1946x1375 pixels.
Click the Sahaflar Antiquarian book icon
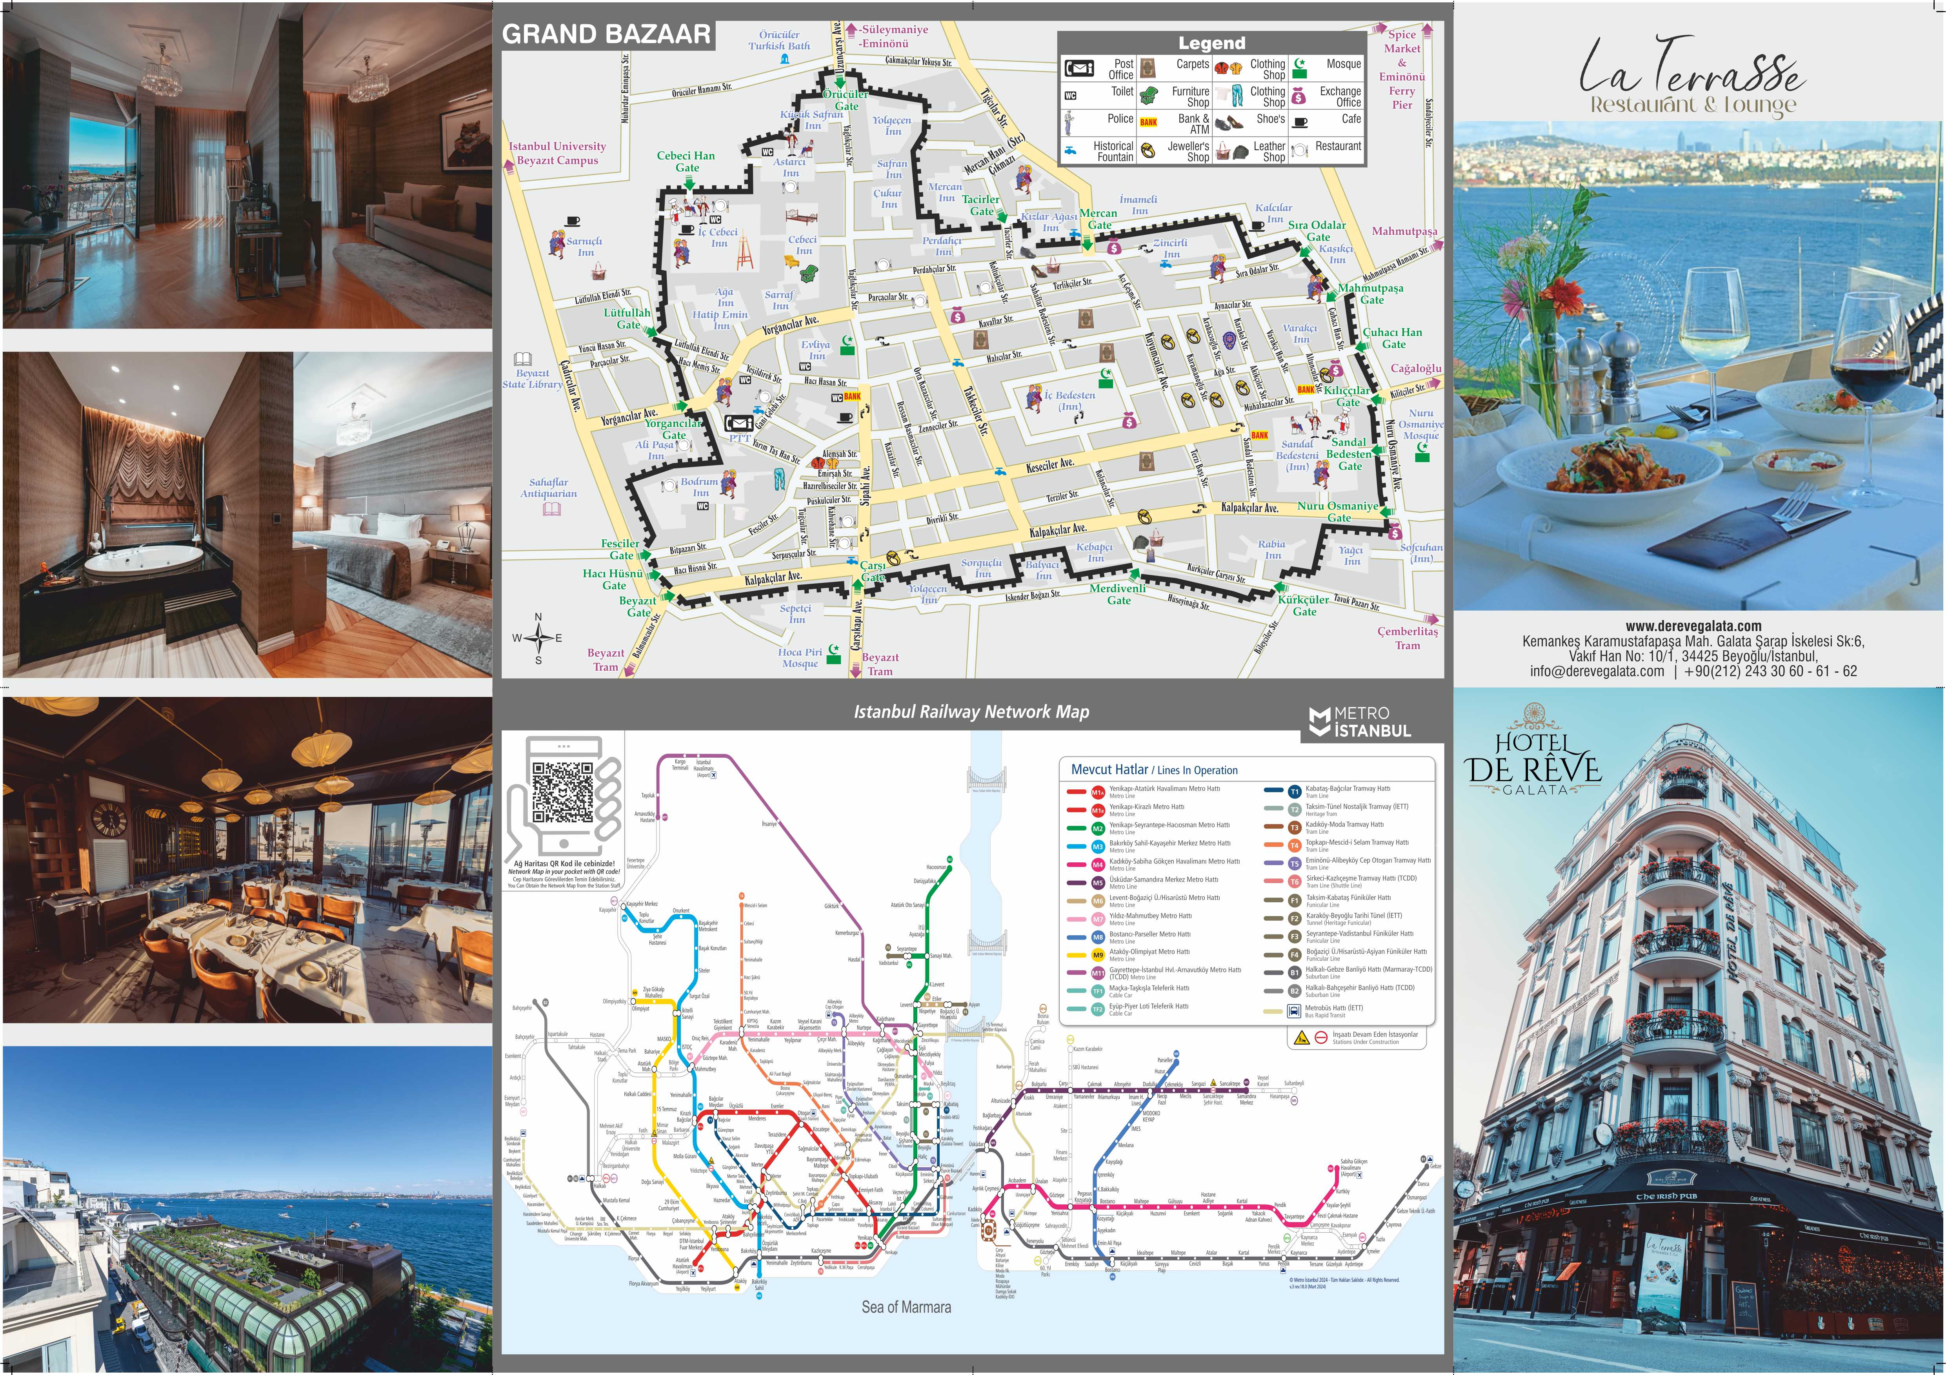pyautogui.click(x=551, y=509)
